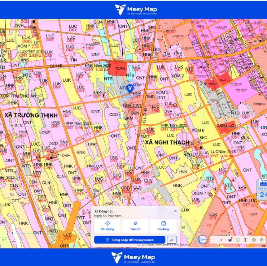Select the distance measuring ruler tool
Screen dimensions: 267x266
(x=237, y=240)
